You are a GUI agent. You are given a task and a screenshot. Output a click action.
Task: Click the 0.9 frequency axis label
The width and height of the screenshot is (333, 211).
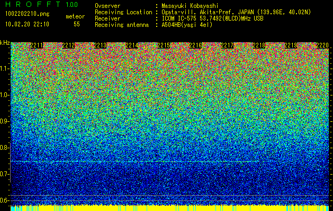pos(4,121)
